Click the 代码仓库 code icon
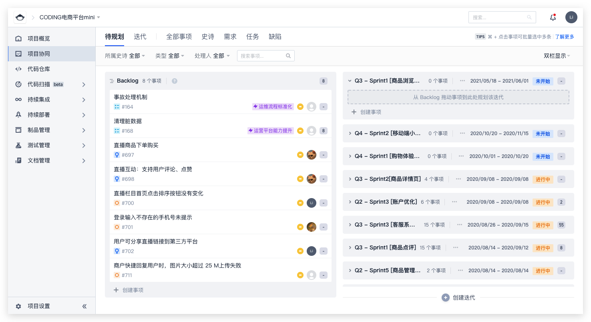The height and width of the screenshot is (322, 591). (x=18, y=69)
